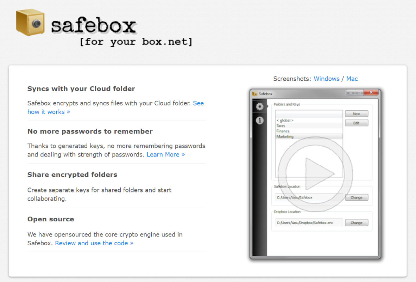Click the safebox title text
Viewport: 416px width, 282px height.
(x=93, y=25)
